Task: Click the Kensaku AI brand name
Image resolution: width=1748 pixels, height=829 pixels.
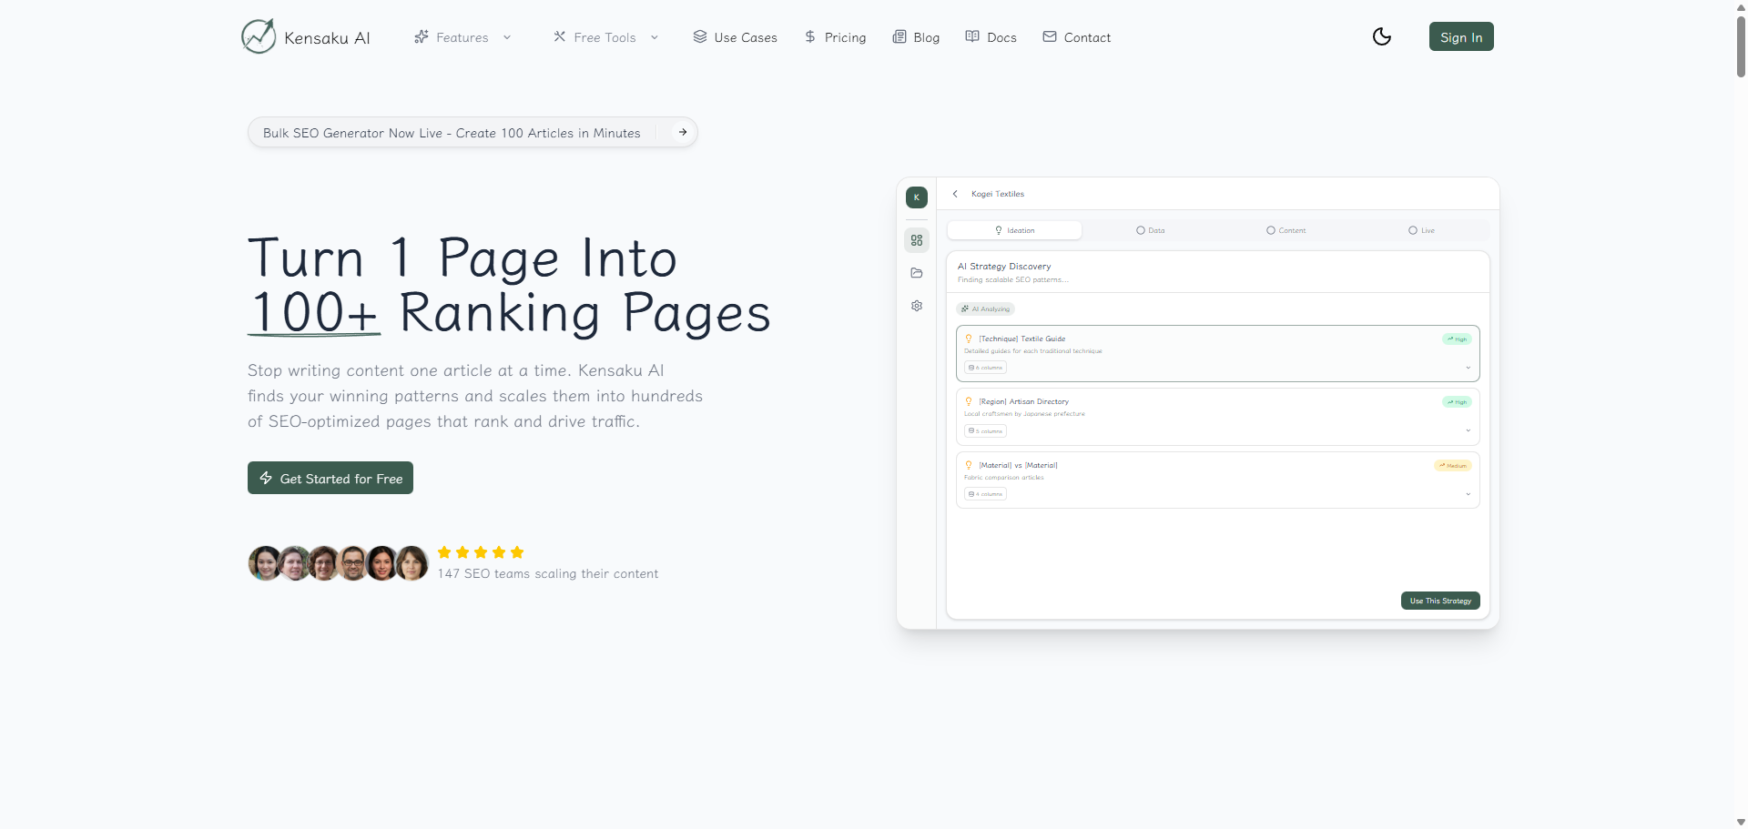Action: coord(327,37)
